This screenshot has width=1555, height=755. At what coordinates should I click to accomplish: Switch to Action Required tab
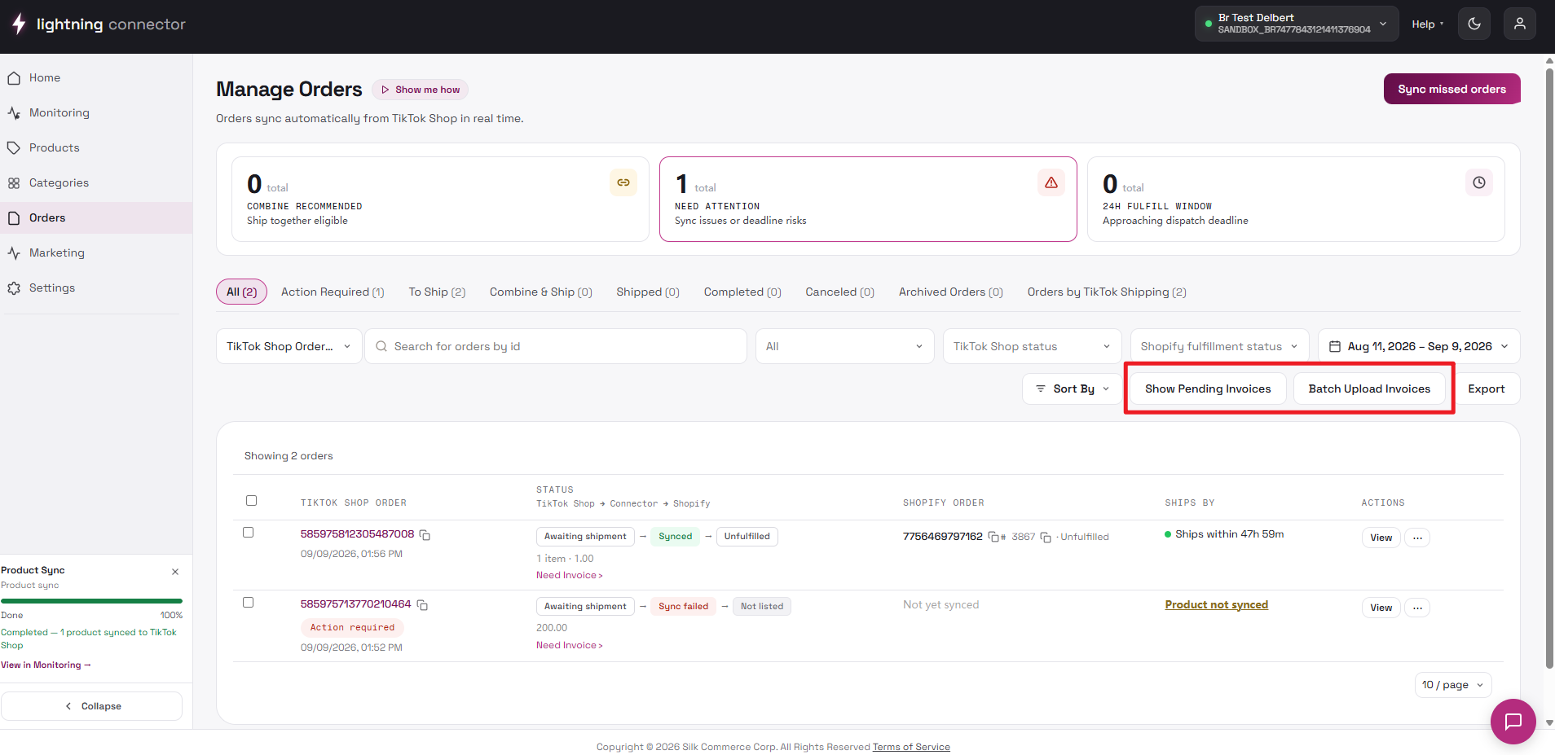coord(333,292)
